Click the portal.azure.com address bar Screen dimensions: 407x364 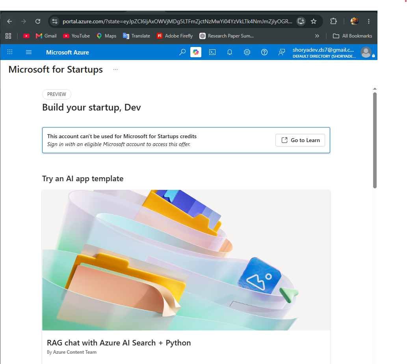tap(177, 21)
